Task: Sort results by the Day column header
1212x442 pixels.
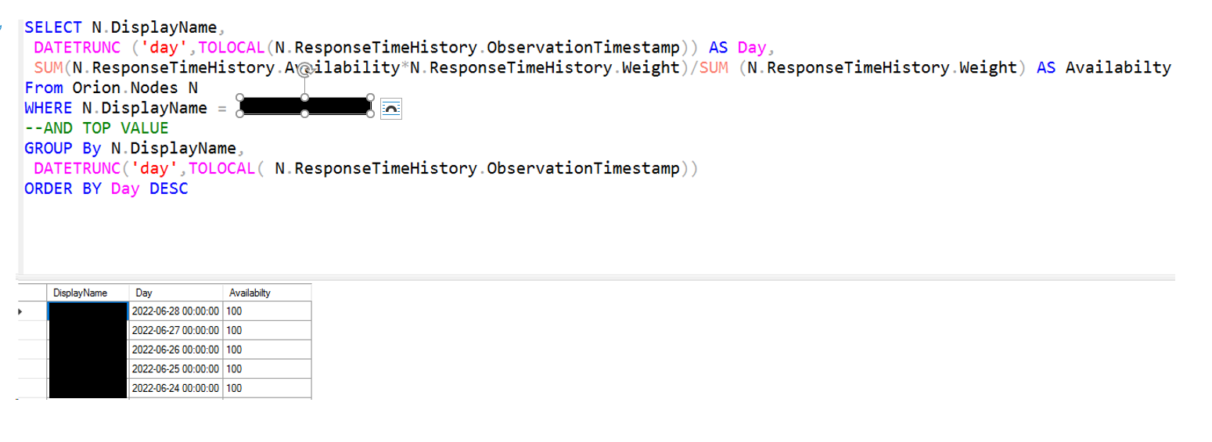Action: click(x=176, y=293)
